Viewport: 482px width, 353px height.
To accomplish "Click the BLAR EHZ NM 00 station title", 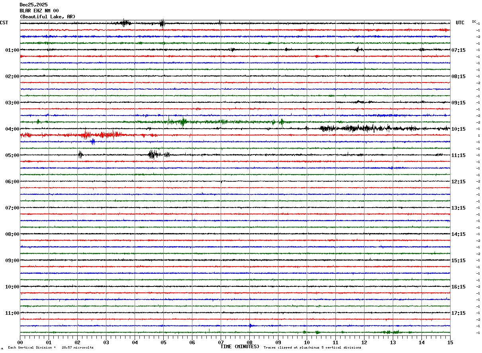I will [39, 11].
